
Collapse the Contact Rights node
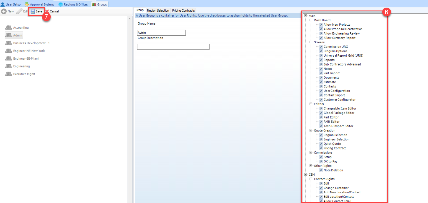click(x=311, y=179)
